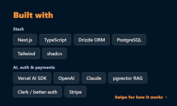
Task: Click the 'Built with' heading
Action: coord(33,15)
